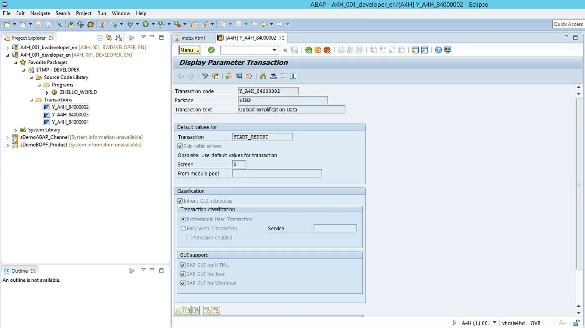Click the Create New Session icon
585x328 pixels.
415,50
